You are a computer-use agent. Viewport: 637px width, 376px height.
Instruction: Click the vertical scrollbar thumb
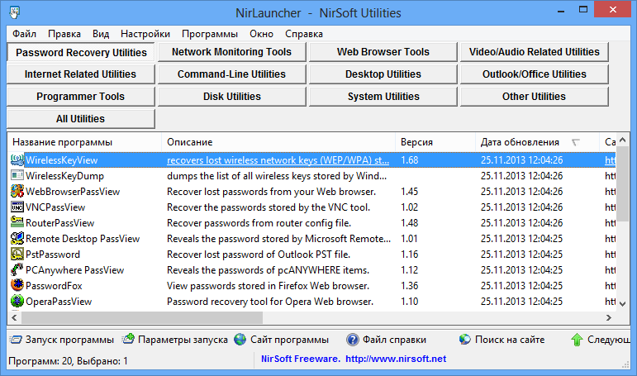[x=622, y=183]
